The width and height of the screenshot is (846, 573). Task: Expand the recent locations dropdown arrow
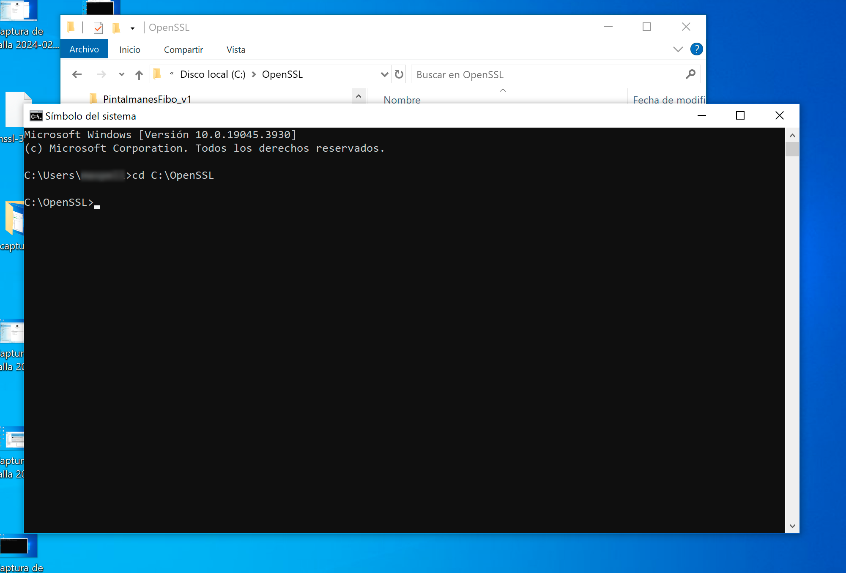coord(121,75)
